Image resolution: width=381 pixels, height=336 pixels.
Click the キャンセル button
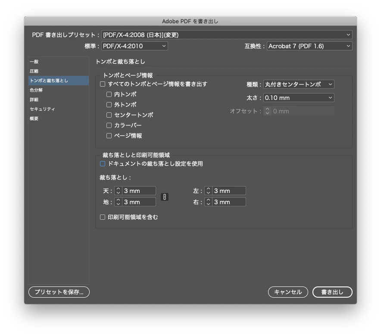(x=288, y=292)
